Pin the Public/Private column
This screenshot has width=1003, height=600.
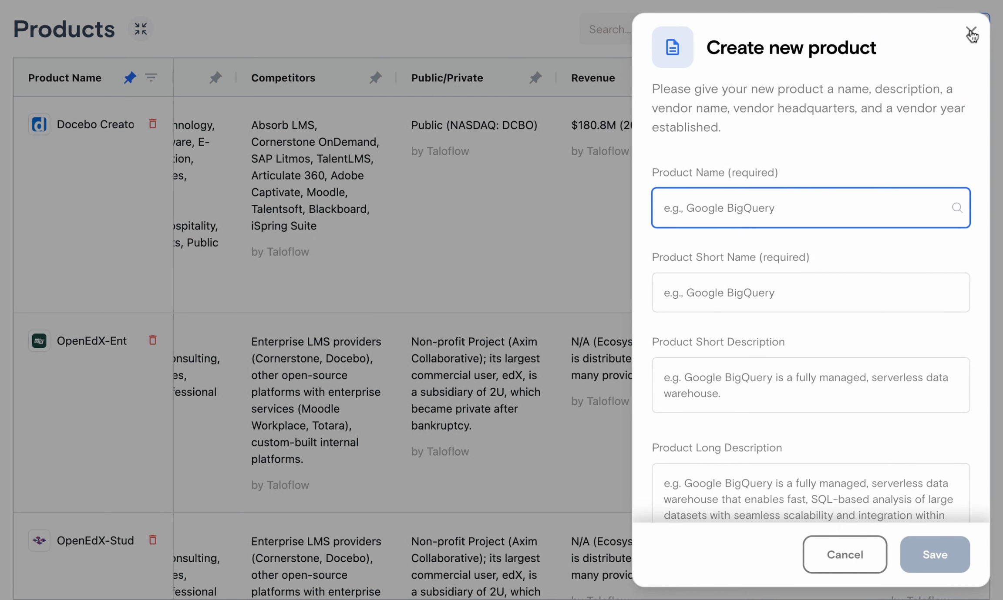tap(535, 78)
